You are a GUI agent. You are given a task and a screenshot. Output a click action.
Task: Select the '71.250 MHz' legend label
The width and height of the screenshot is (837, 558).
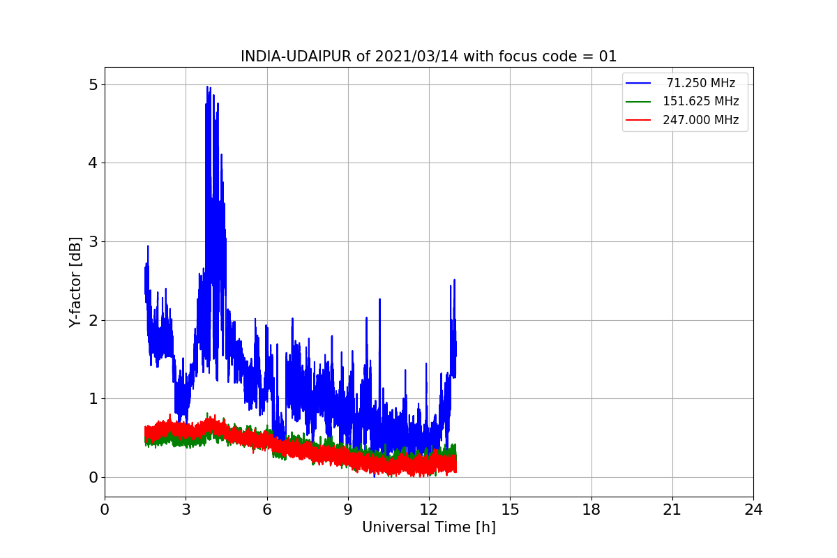coord(701,83)
